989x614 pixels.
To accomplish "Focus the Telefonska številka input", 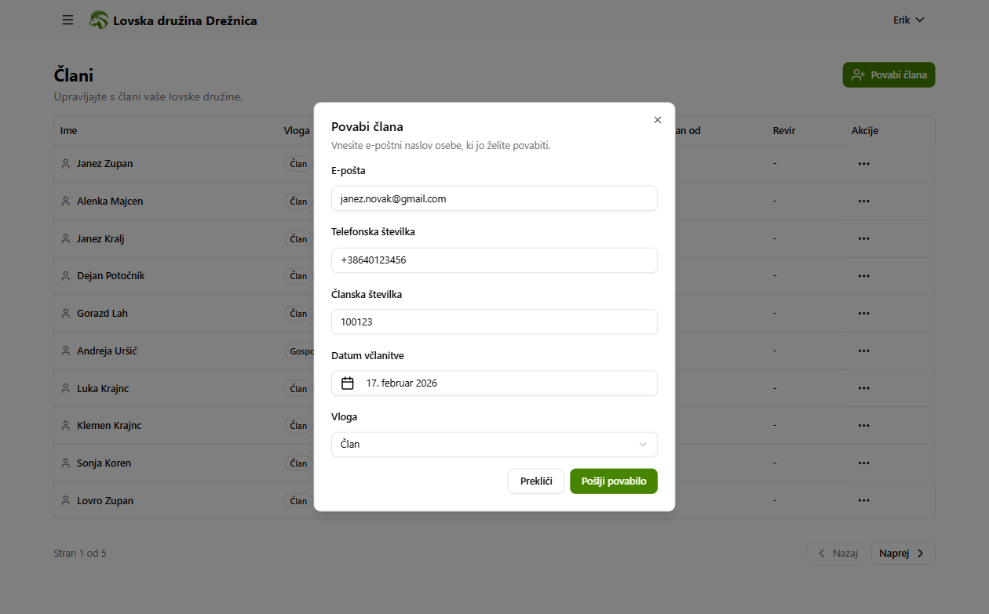I will coord(494,260).
